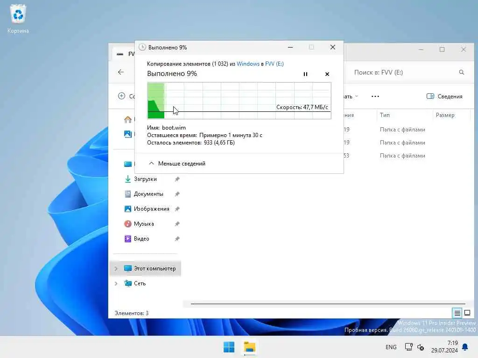This screenshot has width=478, height=358.
Task: Open the network status tray icon
Action: (x=408, y=347)
